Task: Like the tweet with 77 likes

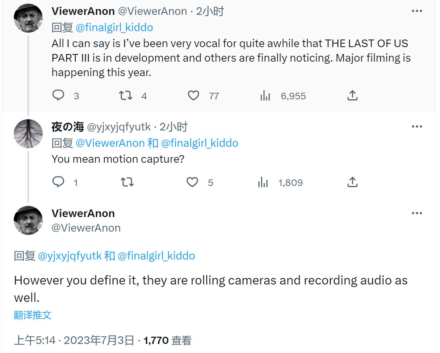Action: pos(194,96)
